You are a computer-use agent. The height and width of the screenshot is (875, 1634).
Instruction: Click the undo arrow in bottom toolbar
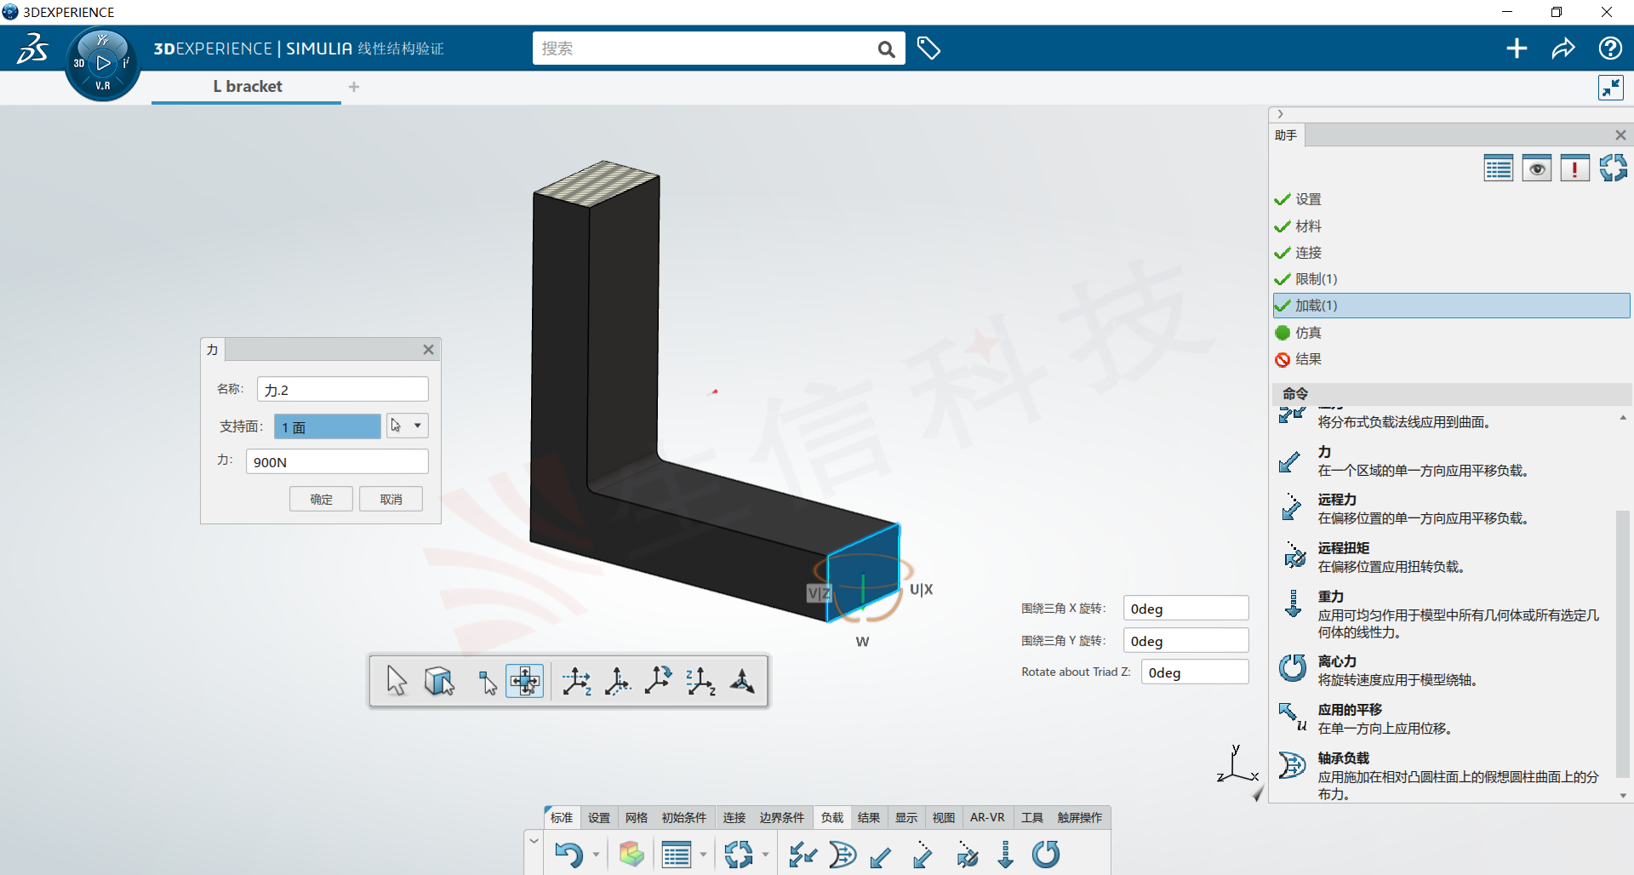point(568,854)
